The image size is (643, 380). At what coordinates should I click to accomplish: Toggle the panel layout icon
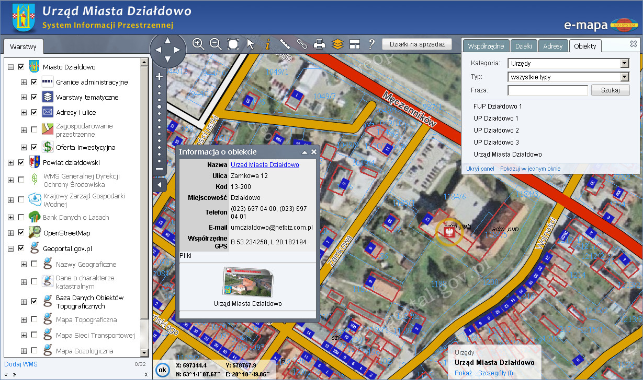pyautogui.click(x=355, y=44)
